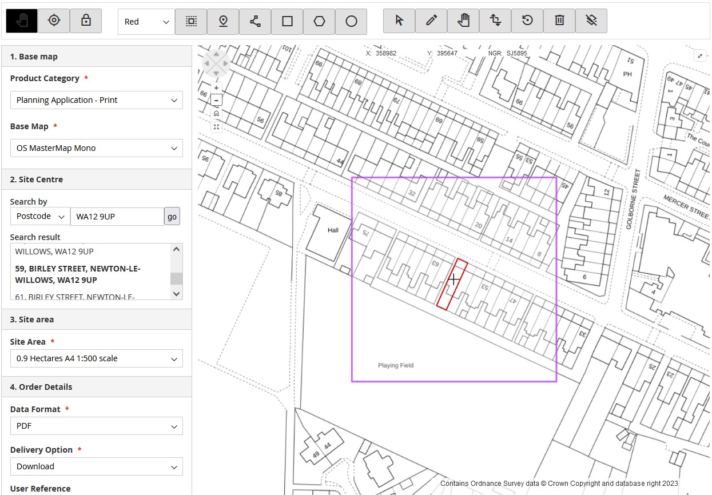Click the MERCER STREET map label
Image resolution: width=712 pixels, height=495 pixels.
point(686,206)
